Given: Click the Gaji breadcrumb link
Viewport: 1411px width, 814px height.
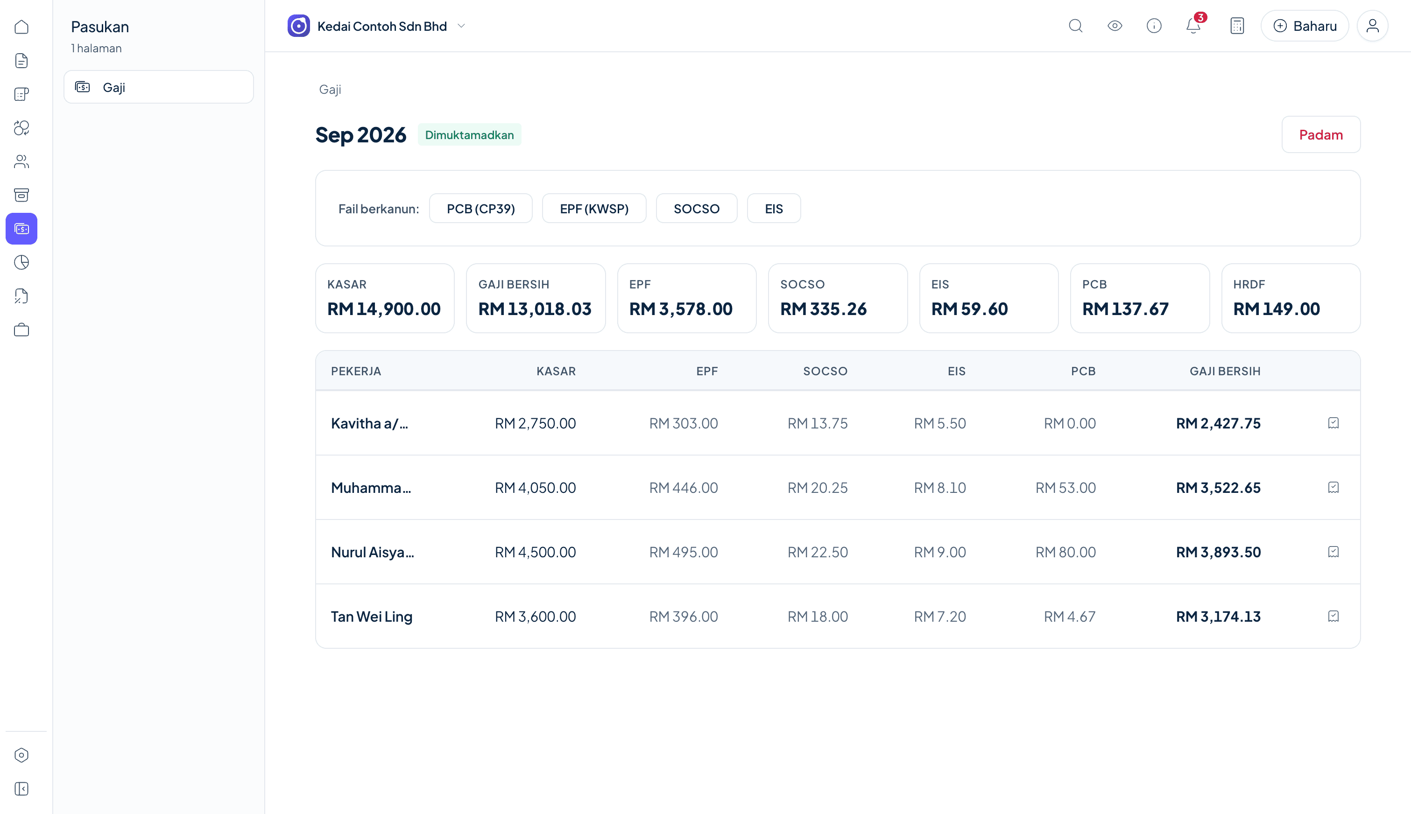Looking at the screenshot, I should [x=330, y=90].
